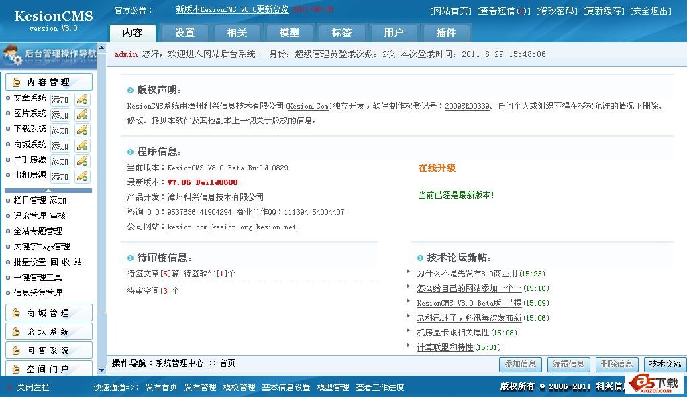Click 模板管理 quick link

pos(239,388)
